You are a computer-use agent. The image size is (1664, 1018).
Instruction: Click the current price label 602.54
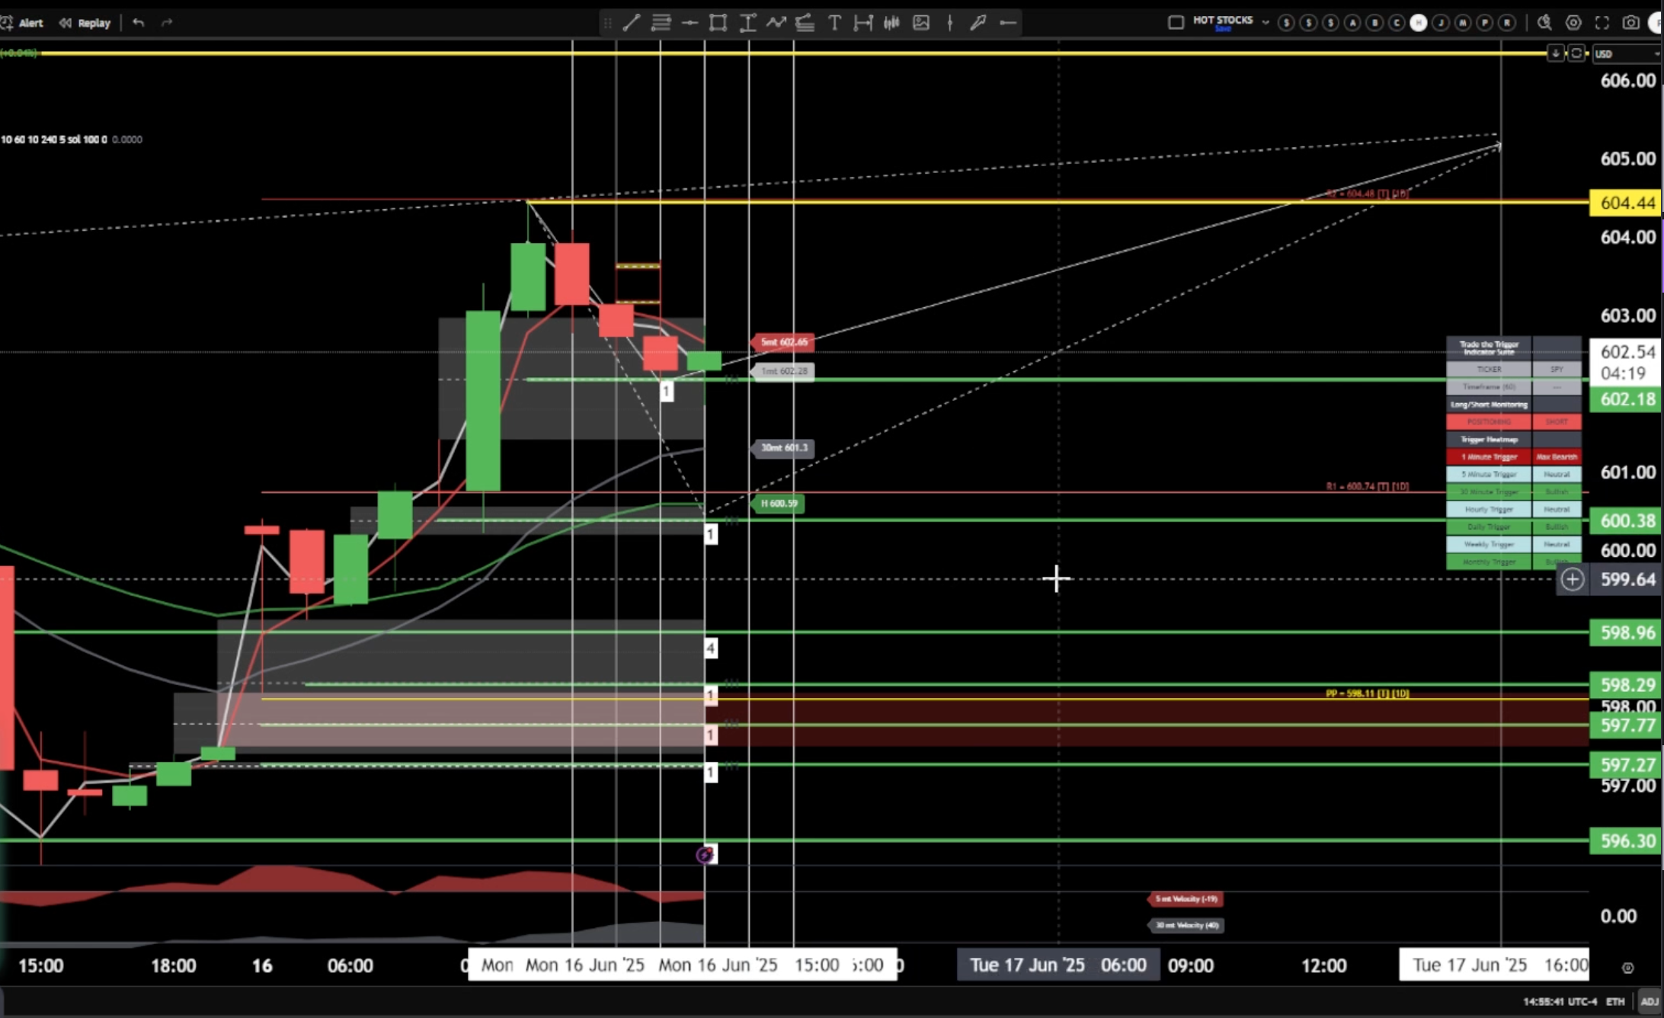(x=1626, y=362)
